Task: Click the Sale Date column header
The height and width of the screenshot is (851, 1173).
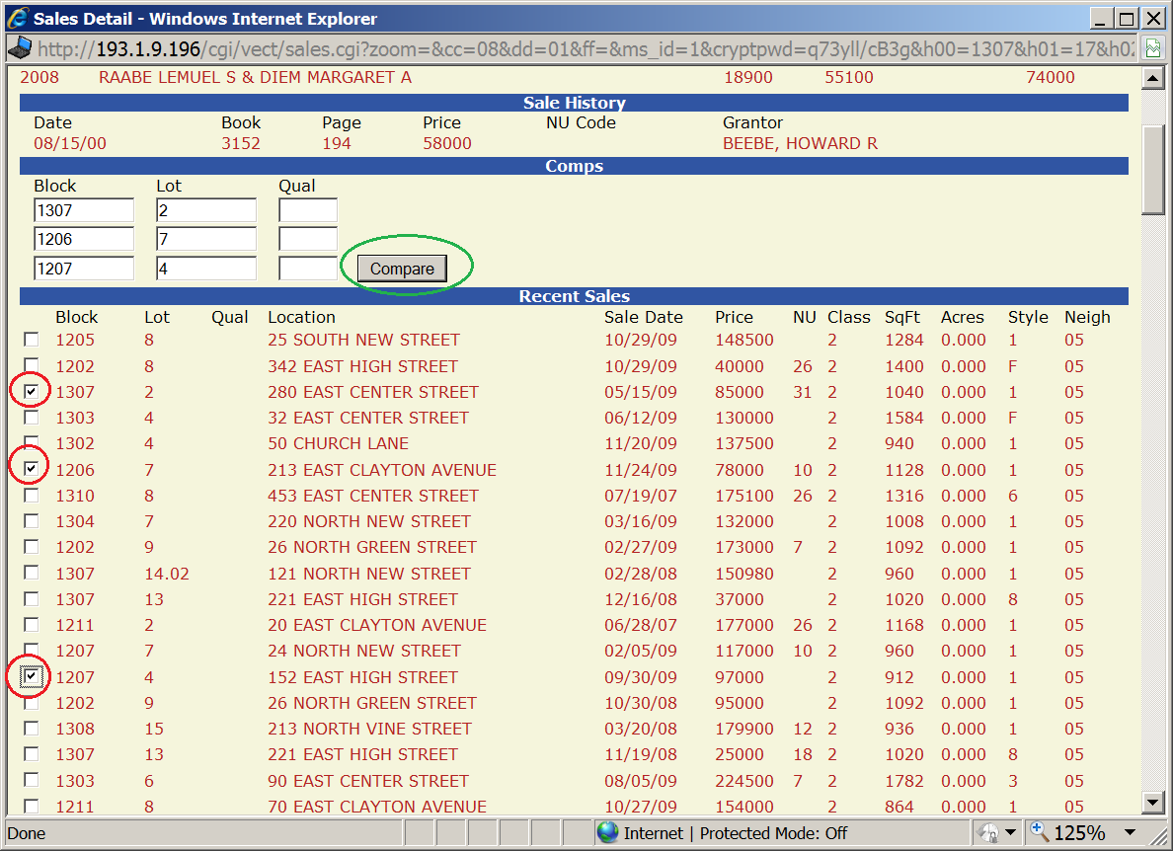Action: point(644,317)
